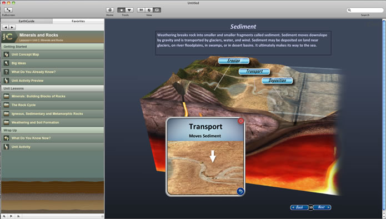Close the Transport popup with red X
386x219 pixels.
[x=240, y=121]
